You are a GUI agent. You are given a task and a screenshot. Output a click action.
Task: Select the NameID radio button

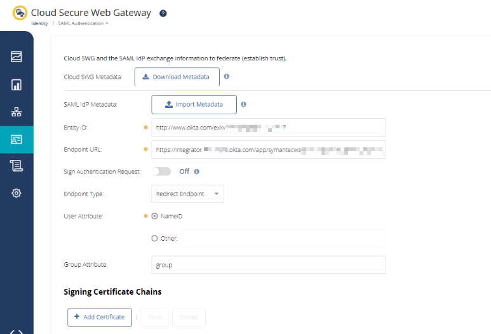click(x=154, y=216)
